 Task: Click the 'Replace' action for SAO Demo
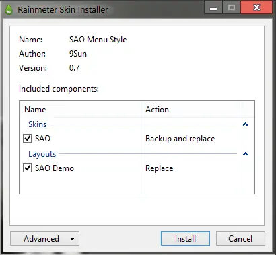159,168
